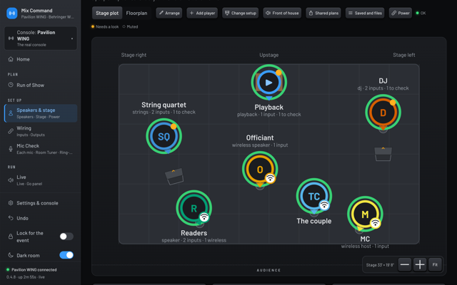The height and width of the screenshot is (285, 457).
Task: Click 'strings · 2 inputs · 1 to check' text
Action: pos(164,112)
